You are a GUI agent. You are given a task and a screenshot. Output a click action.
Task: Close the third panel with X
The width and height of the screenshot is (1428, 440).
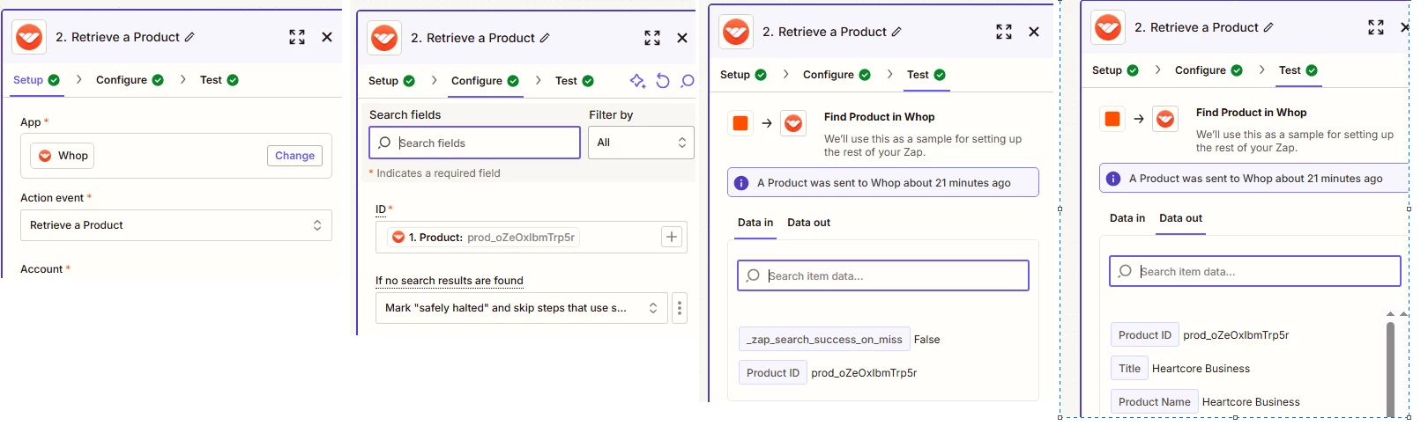point(1034,32)
